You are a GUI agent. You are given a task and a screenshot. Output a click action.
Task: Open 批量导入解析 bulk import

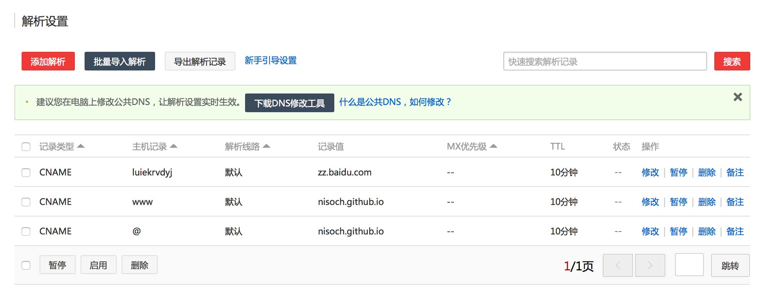coord(120,61)
